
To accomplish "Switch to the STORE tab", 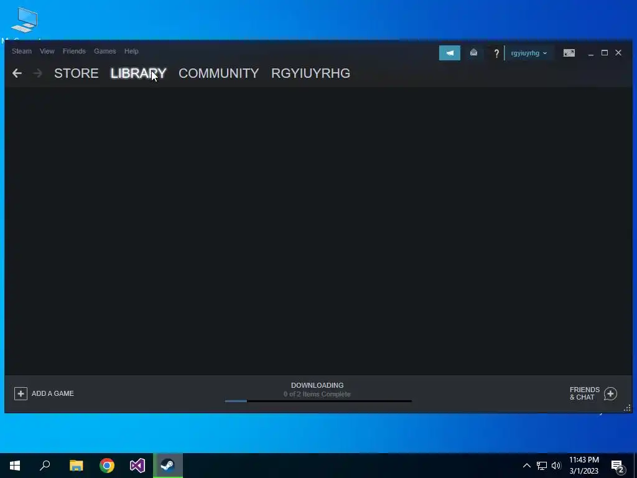I will click(77, 73).
